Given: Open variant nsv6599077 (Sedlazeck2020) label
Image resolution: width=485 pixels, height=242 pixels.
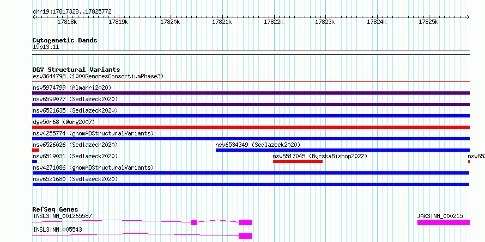Looking at the screenshot, I should pos(75,99).
